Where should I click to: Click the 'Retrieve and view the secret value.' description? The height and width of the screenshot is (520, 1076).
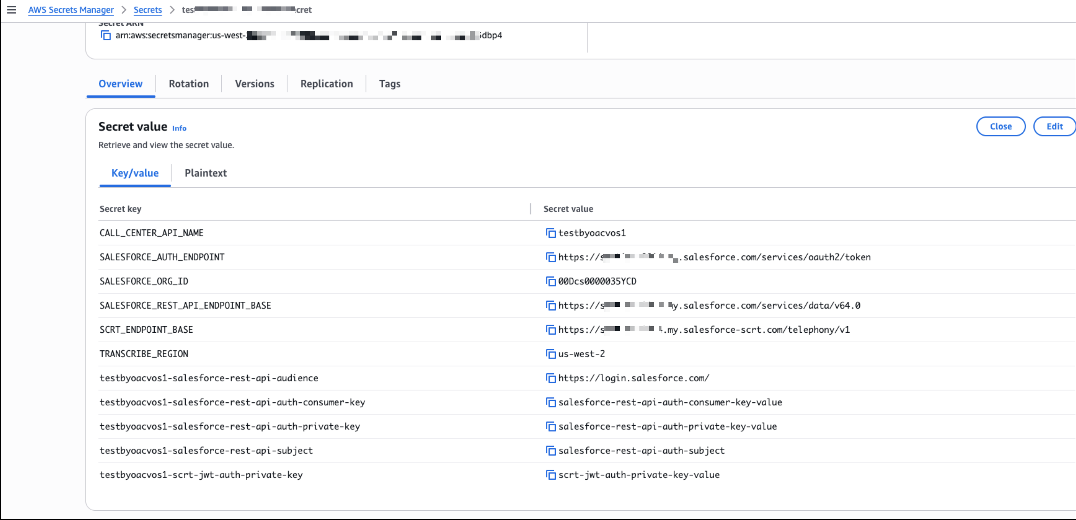[166, 145]
